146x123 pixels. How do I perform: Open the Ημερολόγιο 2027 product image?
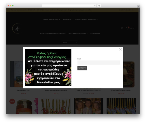pos(16,74)
